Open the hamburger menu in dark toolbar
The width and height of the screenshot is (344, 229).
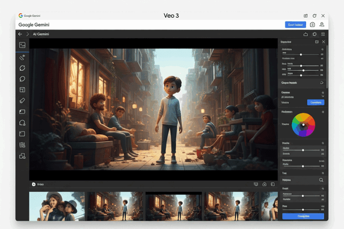(x=323, y=34)
